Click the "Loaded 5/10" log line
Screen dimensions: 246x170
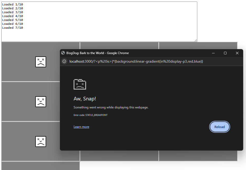click(12, 20)
